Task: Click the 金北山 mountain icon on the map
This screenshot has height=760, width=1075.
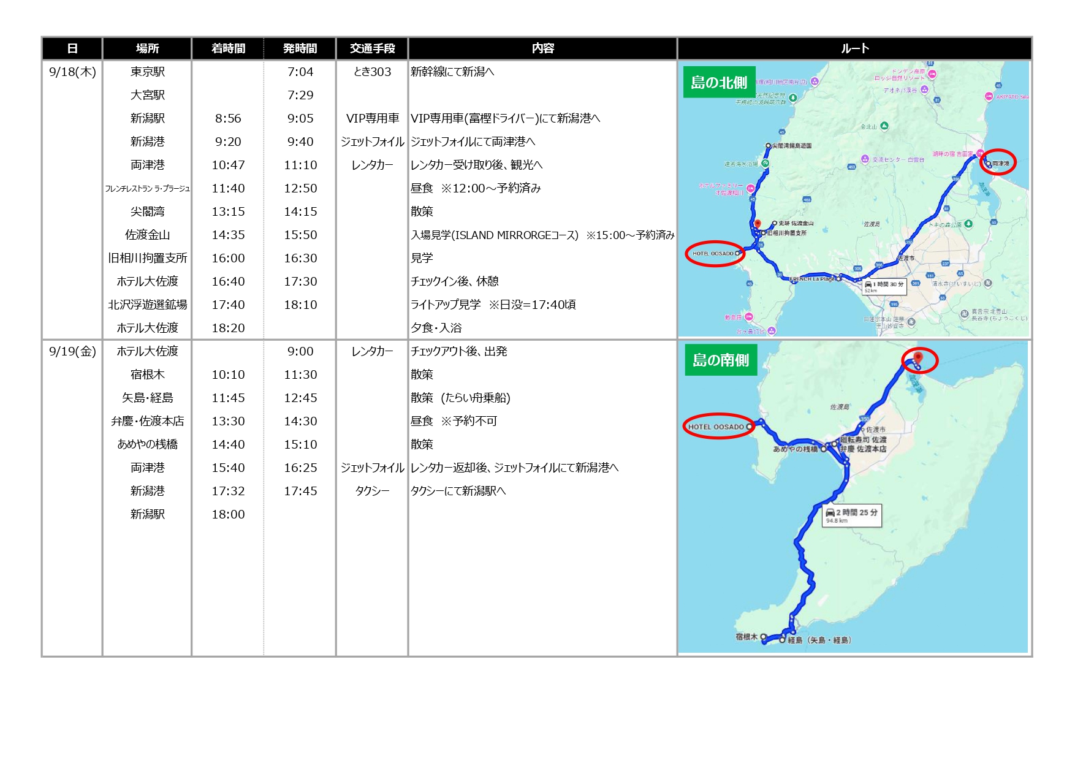Action: 884,126
